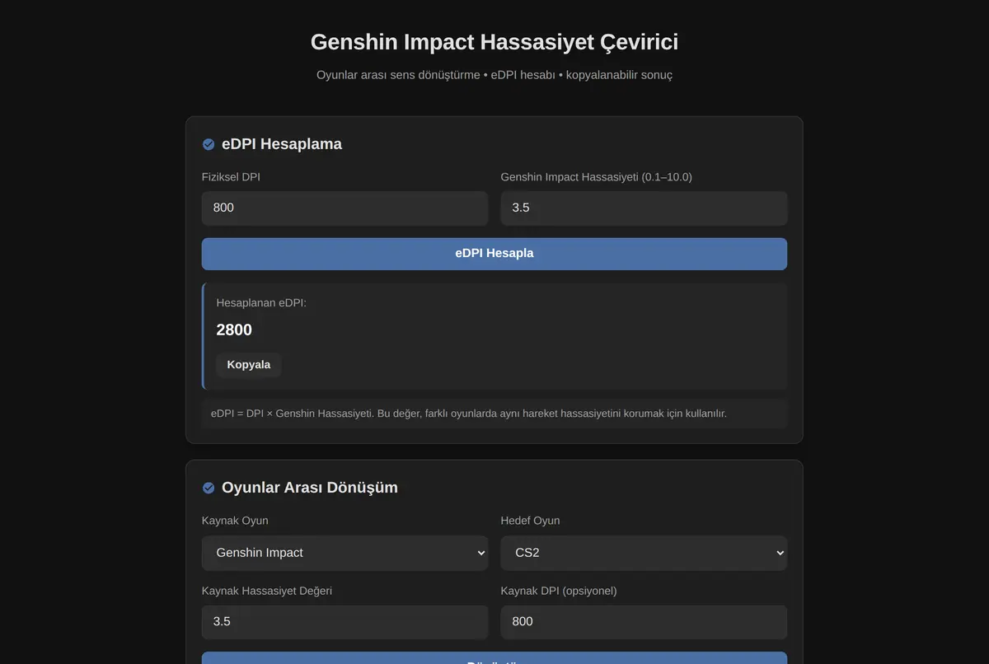This screenshot has height=664, width=989.
Task: Copy the result with the Kopyala button
Action: pos(249,365)
